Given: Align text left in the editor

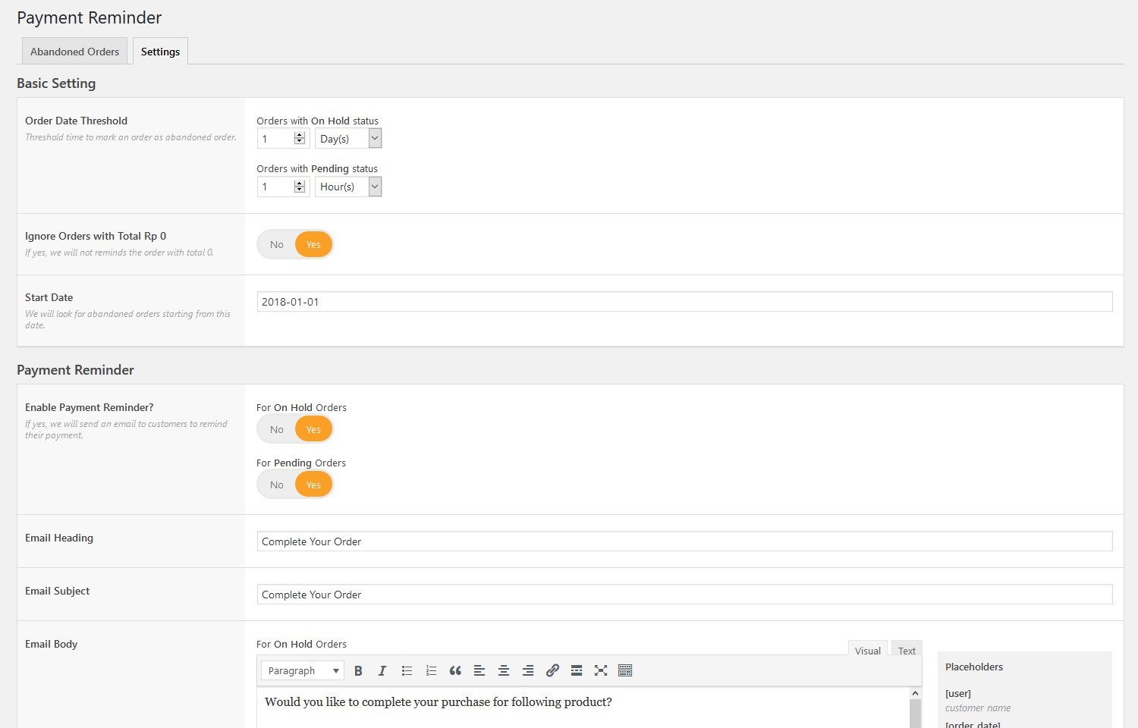Looking at the screenshot, I should (479, 670).
